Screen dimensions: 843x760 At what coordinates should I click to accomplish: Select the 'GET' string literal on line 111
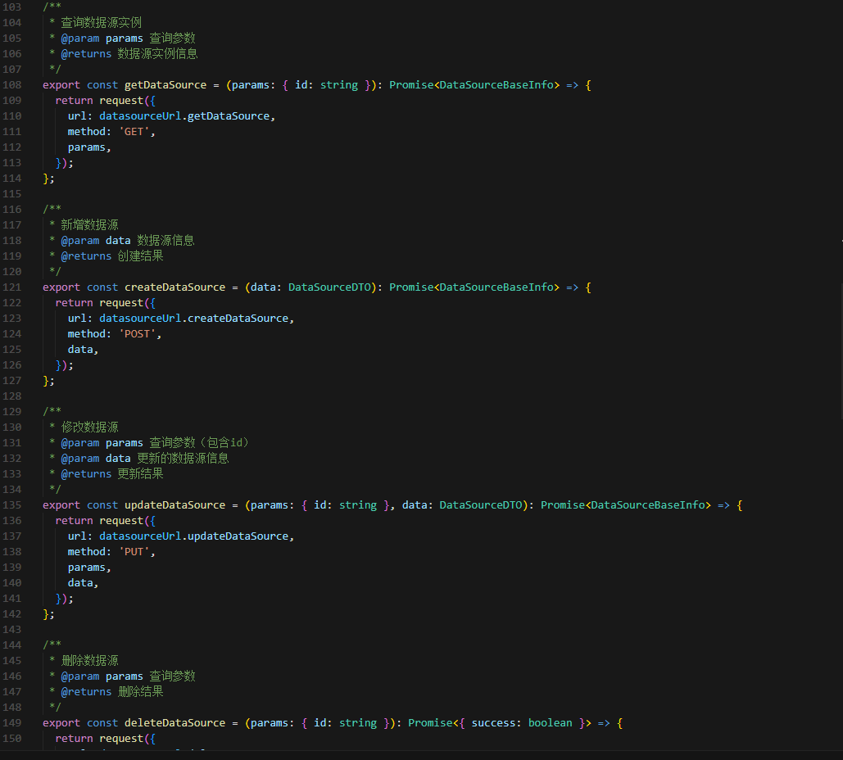(132, 131)
